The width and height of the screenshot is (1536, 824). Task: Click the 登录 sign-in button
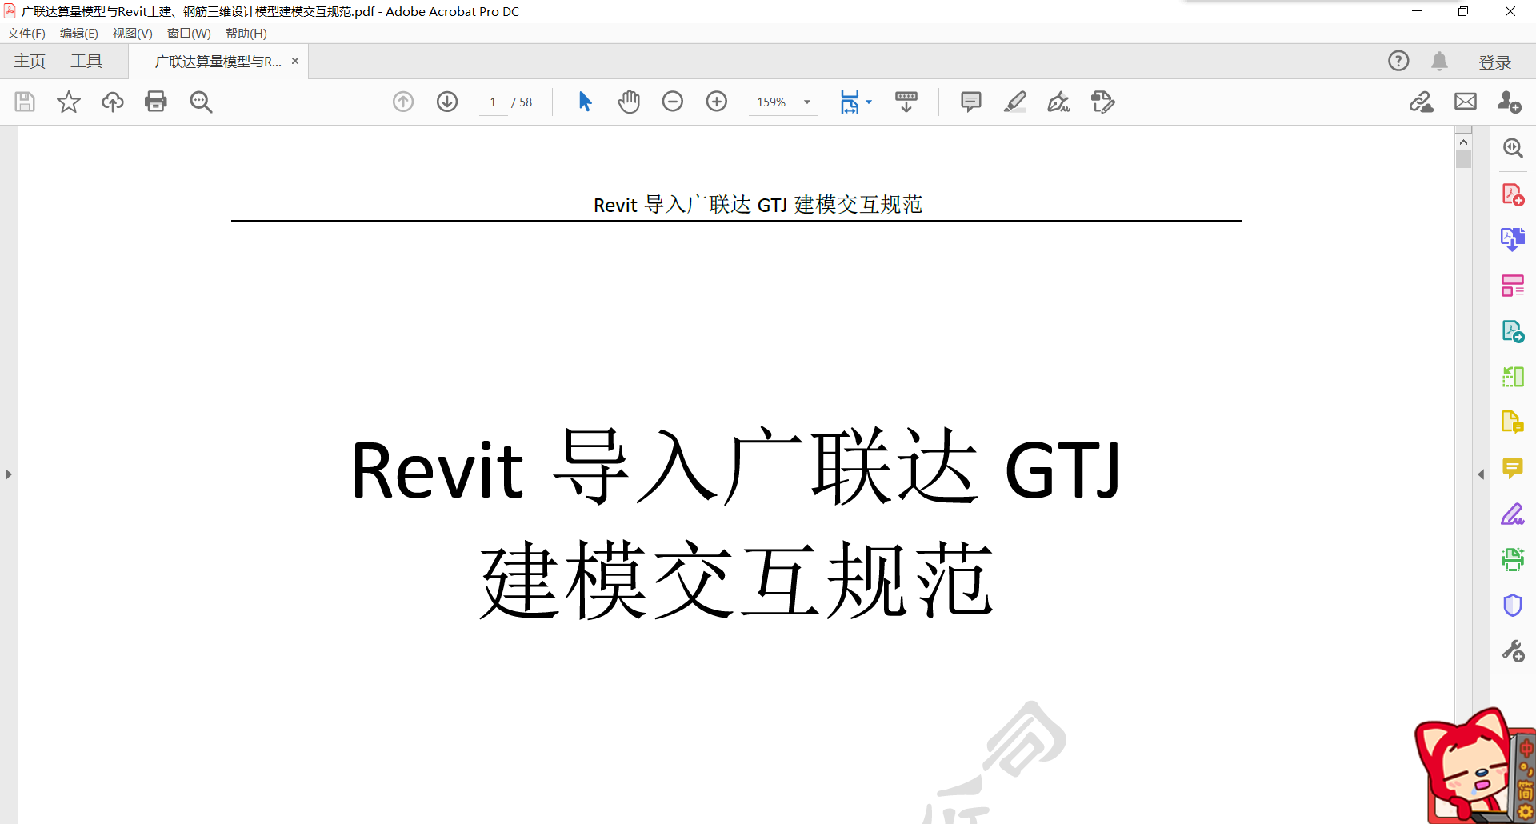click(x=1494, y=62)
